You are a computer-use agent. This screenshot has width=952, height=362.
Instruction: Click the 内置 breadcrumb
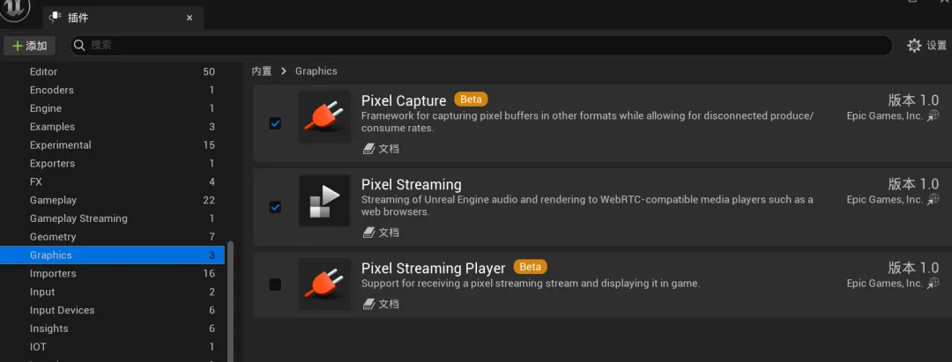click(262, 71)
